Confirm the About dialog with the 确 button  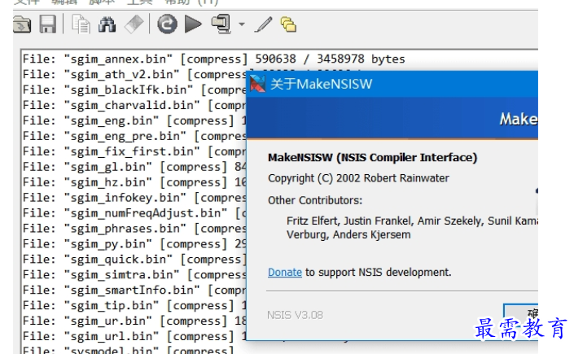pyautogui.click(x=521, y=314)
